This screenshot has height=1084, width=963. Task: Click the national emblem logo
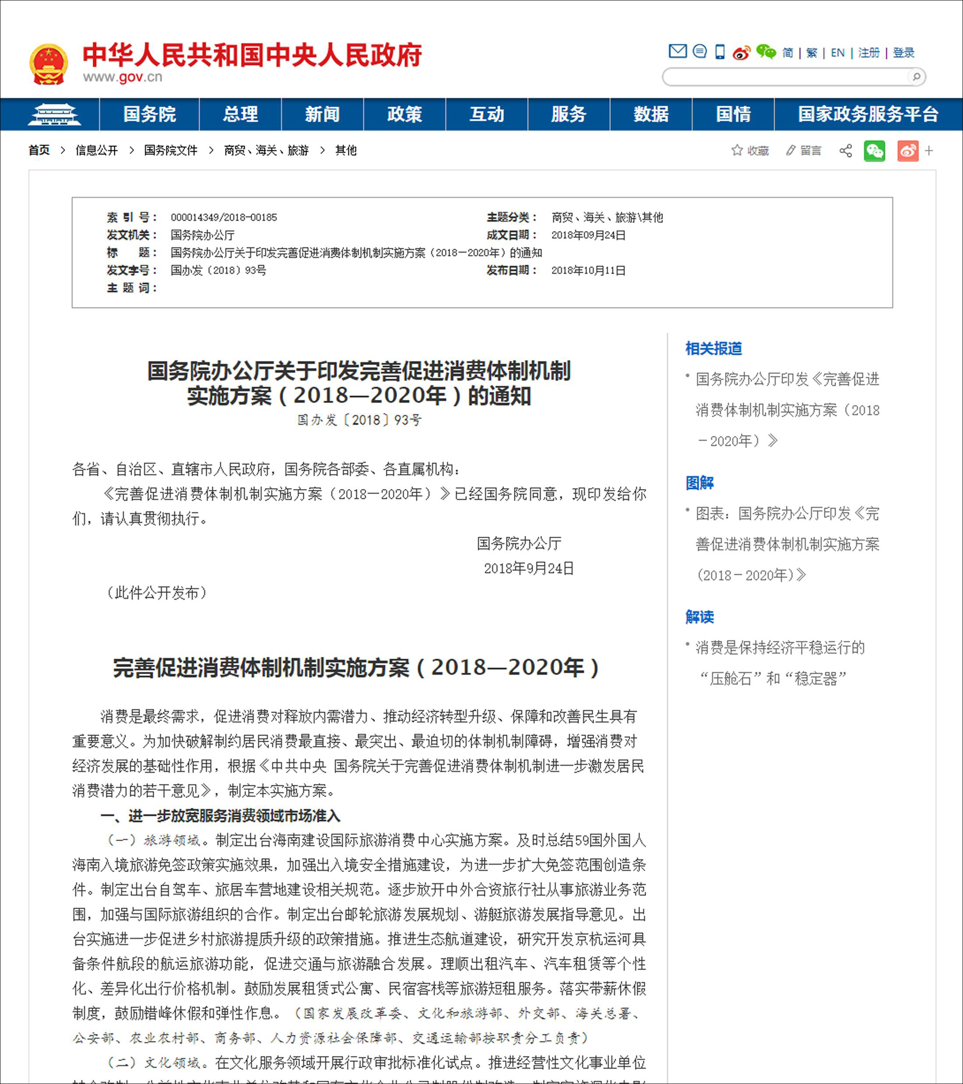pyautogui.click(x=49, y=64)
